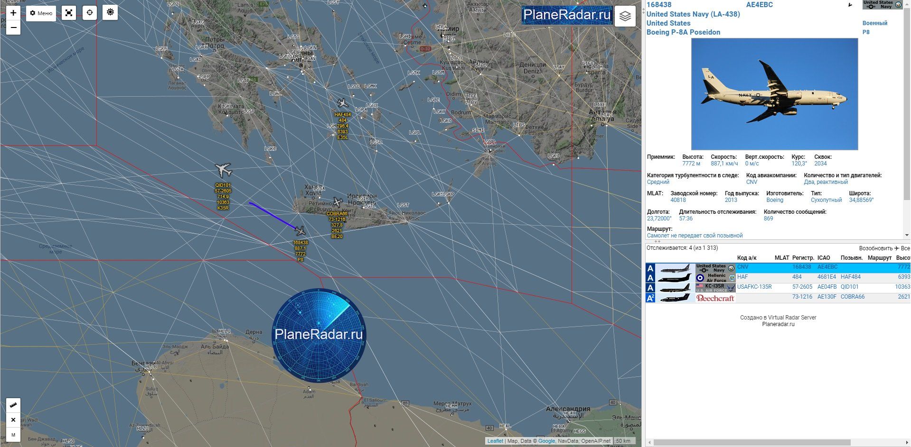Viewport: 911px width, 447px height.
Task: Select the KC-135R row in aircraft list
Action: 779,287
